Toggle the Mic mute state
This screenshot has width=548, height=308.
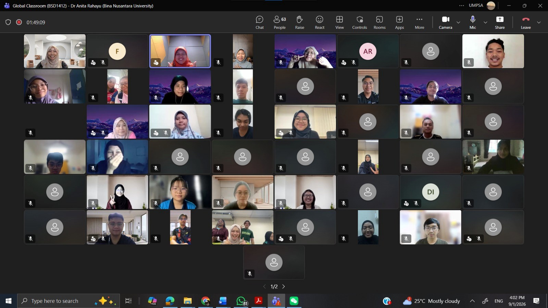pyautogui.click(x=473, y=22)
